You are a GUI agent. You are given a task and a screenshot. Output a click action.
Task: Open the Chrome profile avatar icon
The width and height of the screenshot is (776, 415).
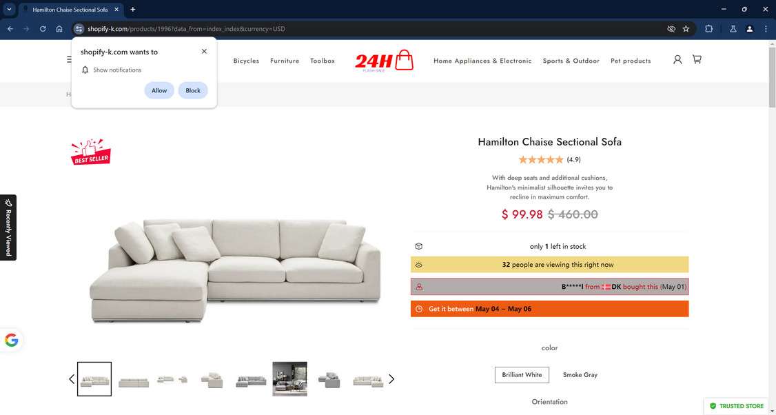[x=749, y=29]
